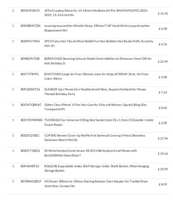173x204 pixels.
Task: Open ZLKSKER Mouse Ears Headband item
Action: pos(95,92)
